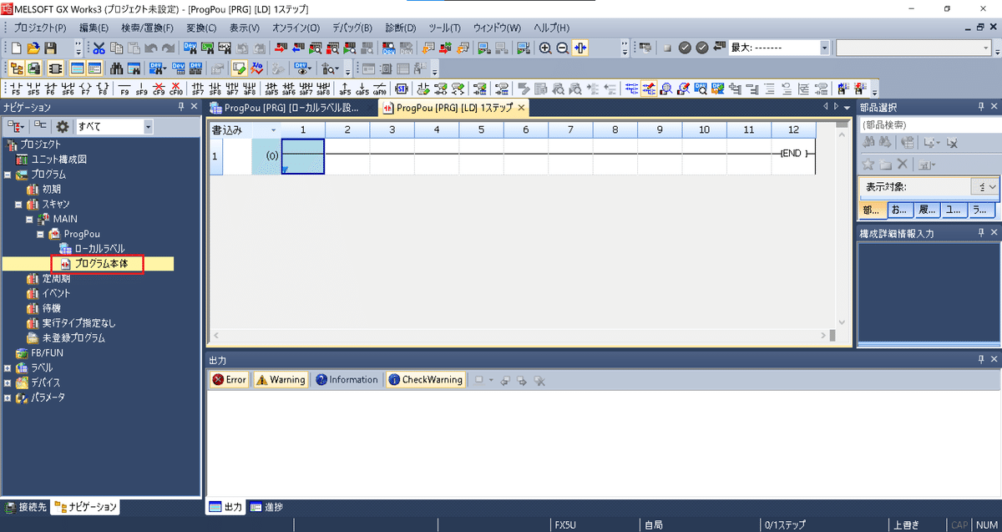Image resolution: width=1002 pixels, height=532 pixels.
Task: Toggle the Connection Destination window toolbar icon
Action: [33, 68]
